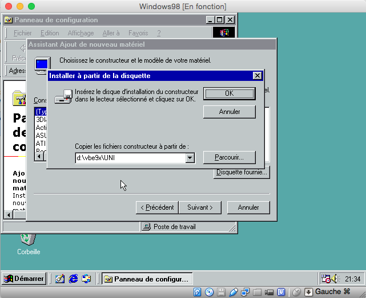This screenshot has height=298, width=366.
Task: Open the Affichage menu
Action: [x=81, y=33]
